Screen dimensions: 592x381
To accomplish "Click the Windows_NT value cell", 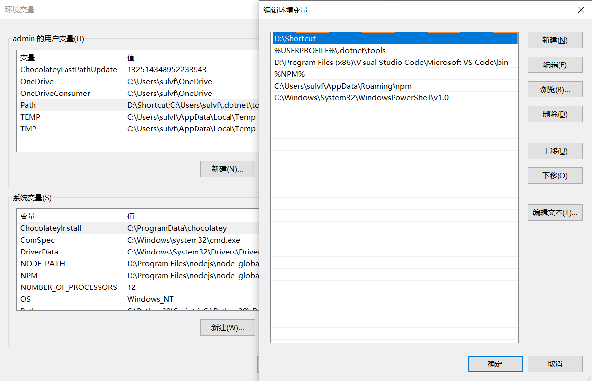I will point(150,299).
